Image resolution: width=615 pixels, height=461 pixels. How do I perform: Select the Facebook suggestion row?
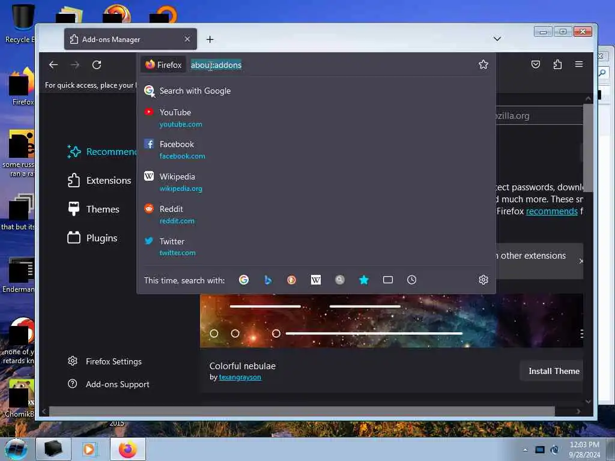point(316,149)
